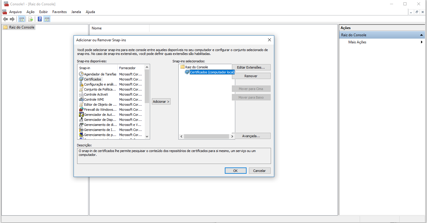Open the Exibir menu
Viewport: 427px width, 223px height.
[x=43, y=12]
